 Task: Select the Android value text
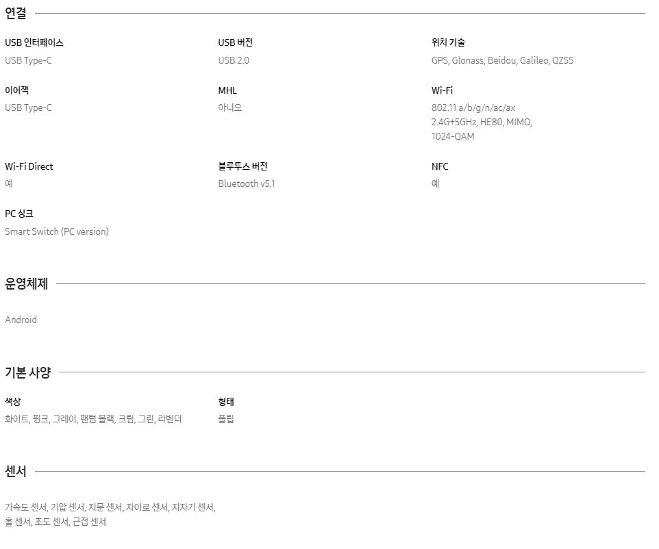[x=21, y=320]
